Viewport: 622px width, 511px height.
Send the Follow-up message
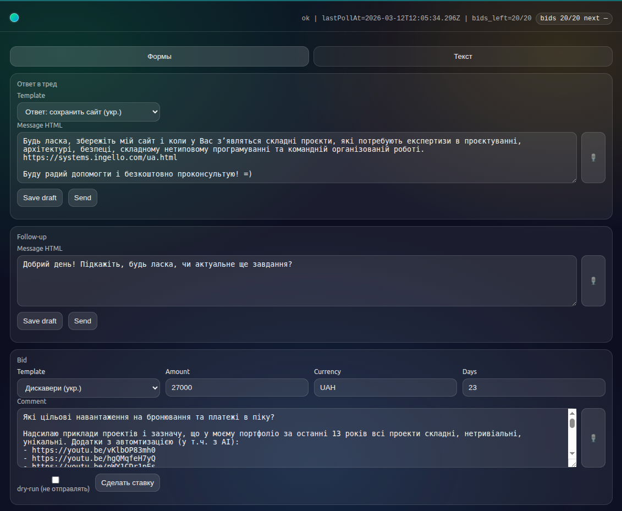point(82,321)
